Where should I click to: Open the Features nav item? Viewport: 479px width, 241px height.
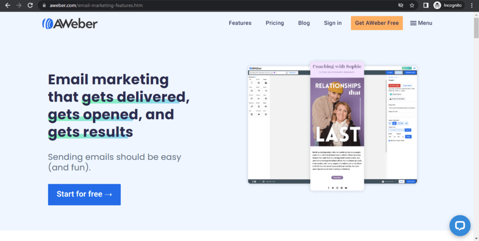240,23
